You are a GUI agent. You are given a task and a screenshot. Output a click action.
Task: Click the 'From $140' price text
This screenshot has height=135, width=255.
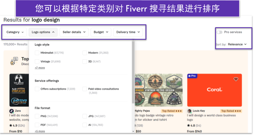[x=194, y=131]
